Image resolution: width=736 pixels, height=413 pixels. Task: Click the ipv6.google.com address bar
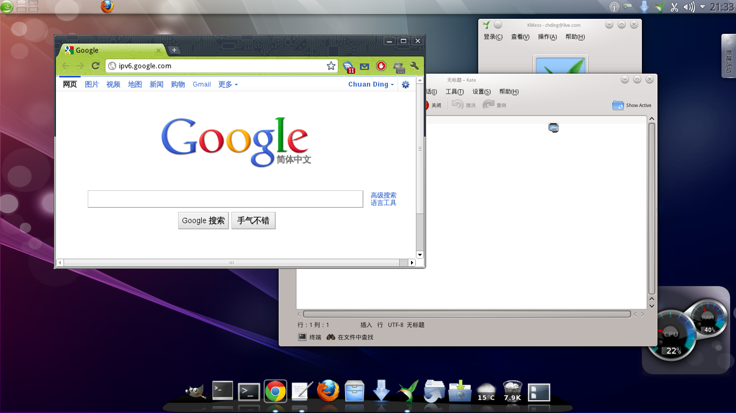coord(222,66)
